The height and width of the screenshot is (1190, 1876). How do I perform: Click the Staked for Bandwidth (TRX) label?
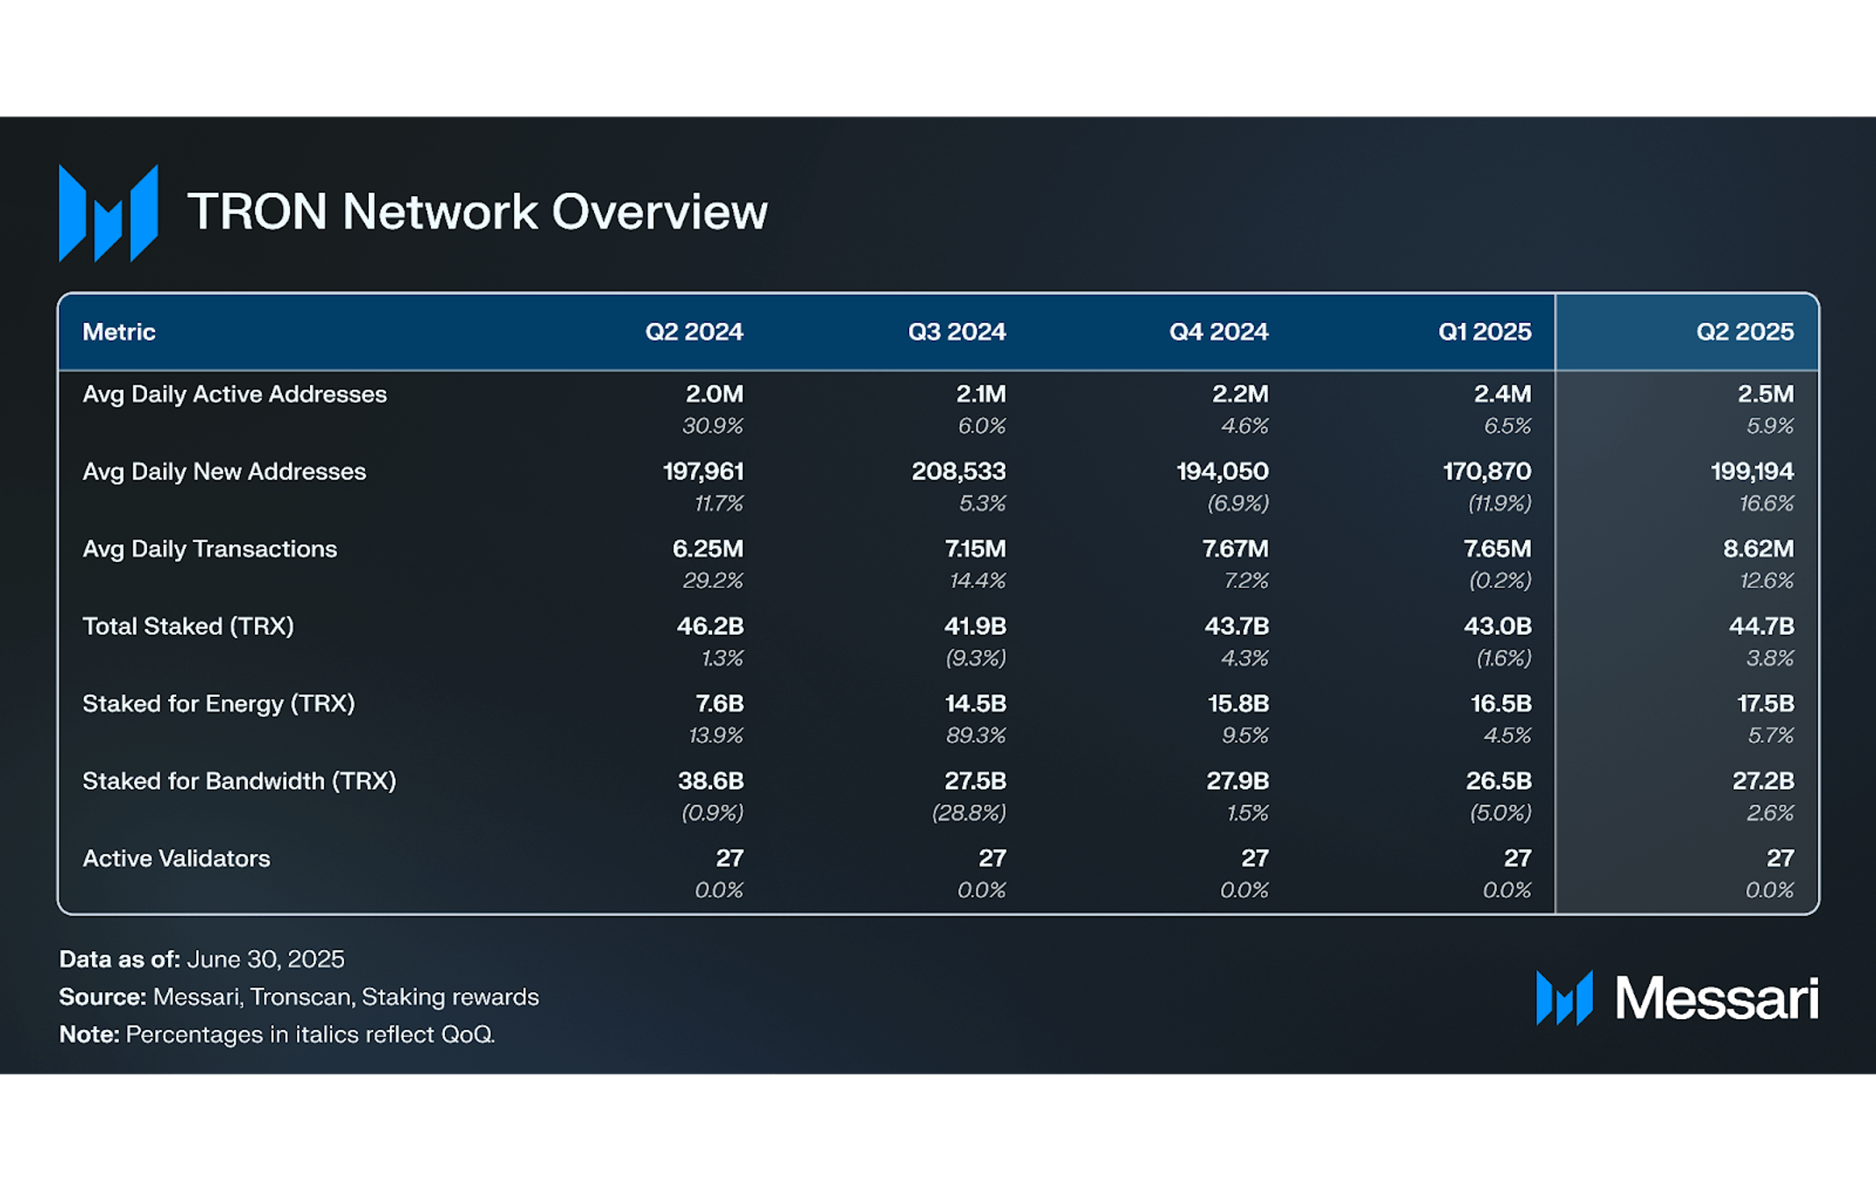tap(239, 781)
